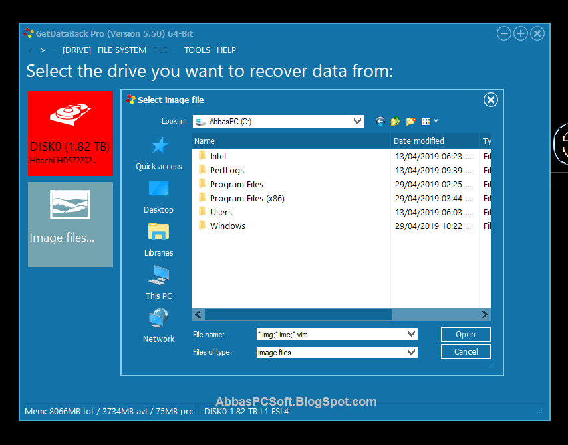The width and height of the screenshot is (568, 445).
Task: Open the View menu icon
Action: 426,121
